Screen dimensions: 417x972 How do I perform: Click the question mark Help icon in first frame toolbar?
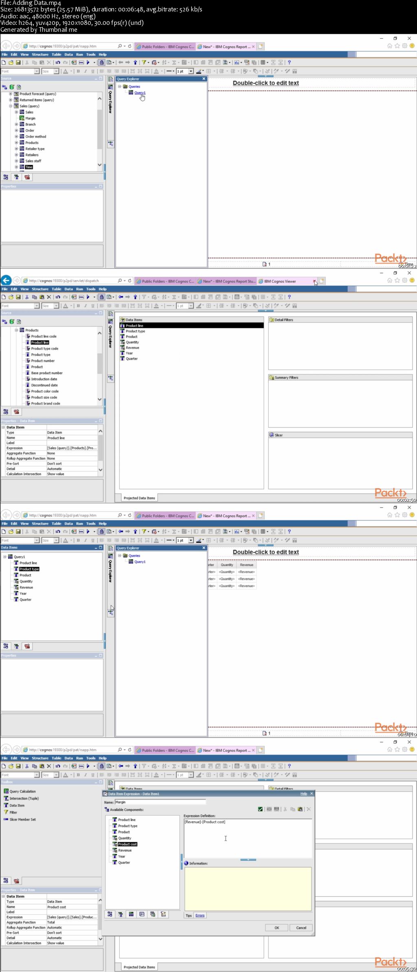289,63
